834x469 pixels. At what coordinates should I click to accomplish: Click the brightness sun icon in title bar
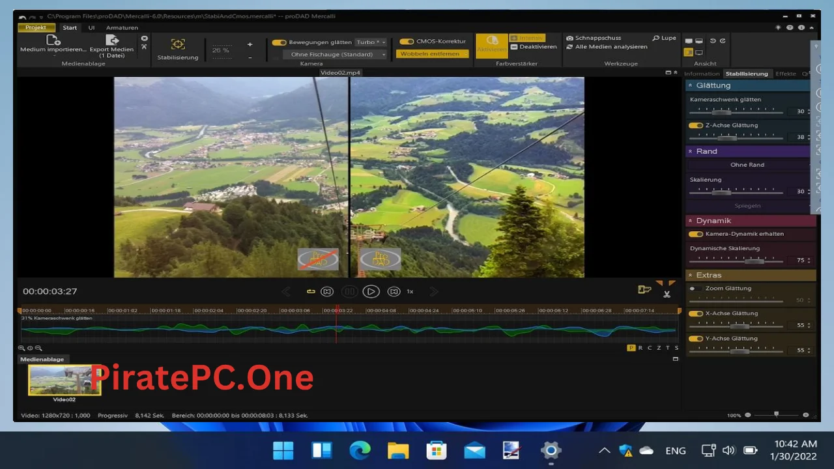[778, 27]
